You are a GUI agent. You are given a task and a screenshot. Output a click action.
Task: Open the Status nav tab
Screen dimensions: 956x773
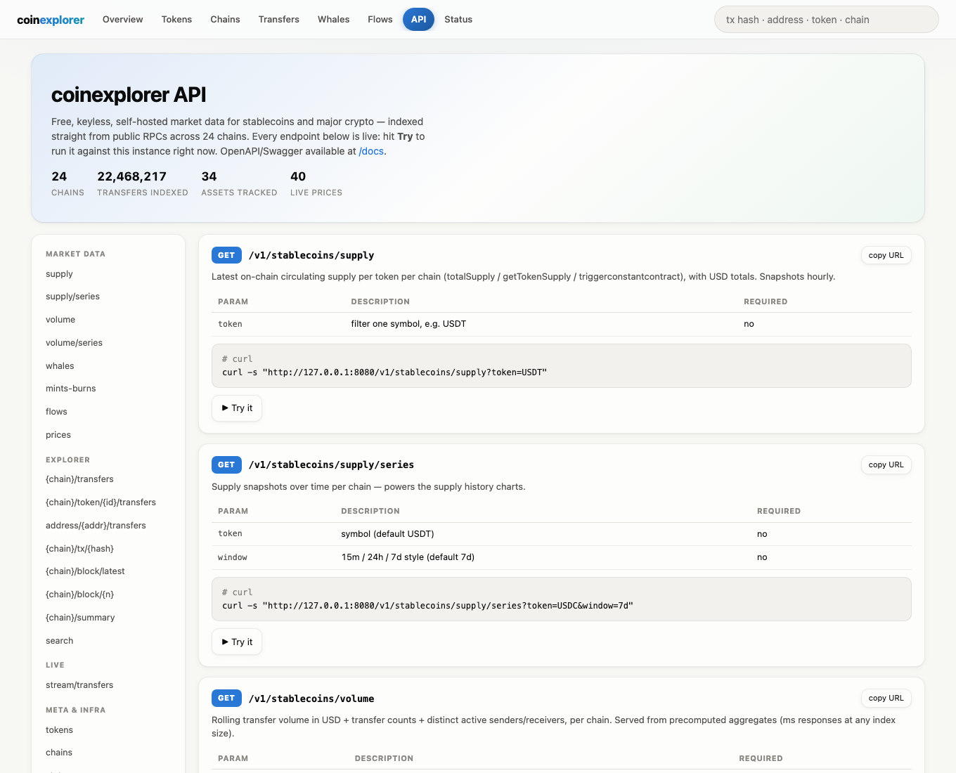[x=458, y=20]
